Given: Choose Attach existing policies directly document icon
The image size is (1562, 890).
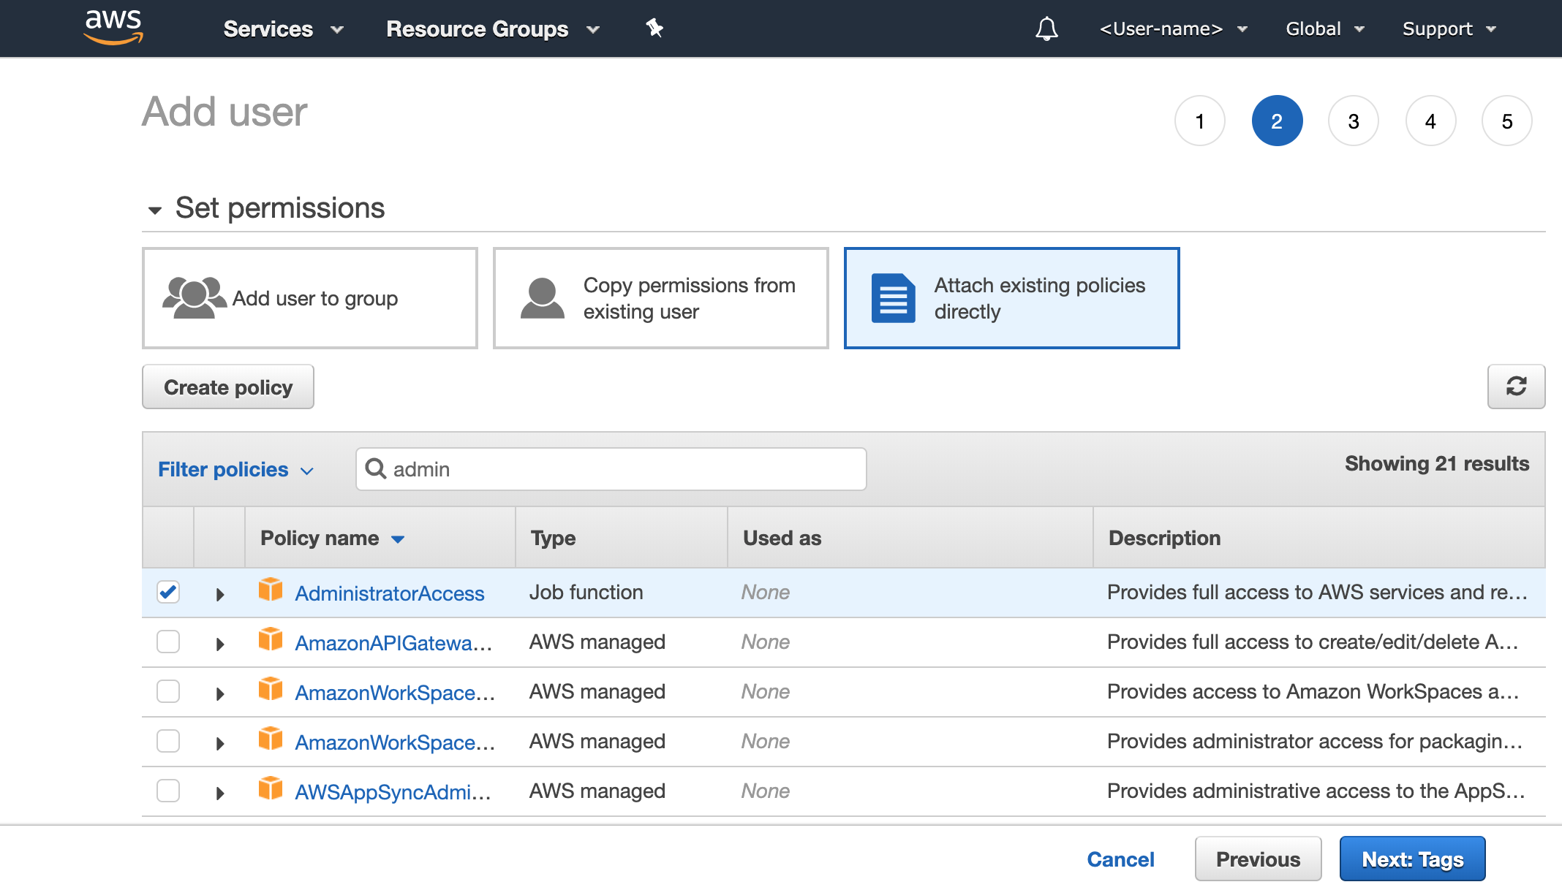Looking at the screenshot, I should 893,298.
